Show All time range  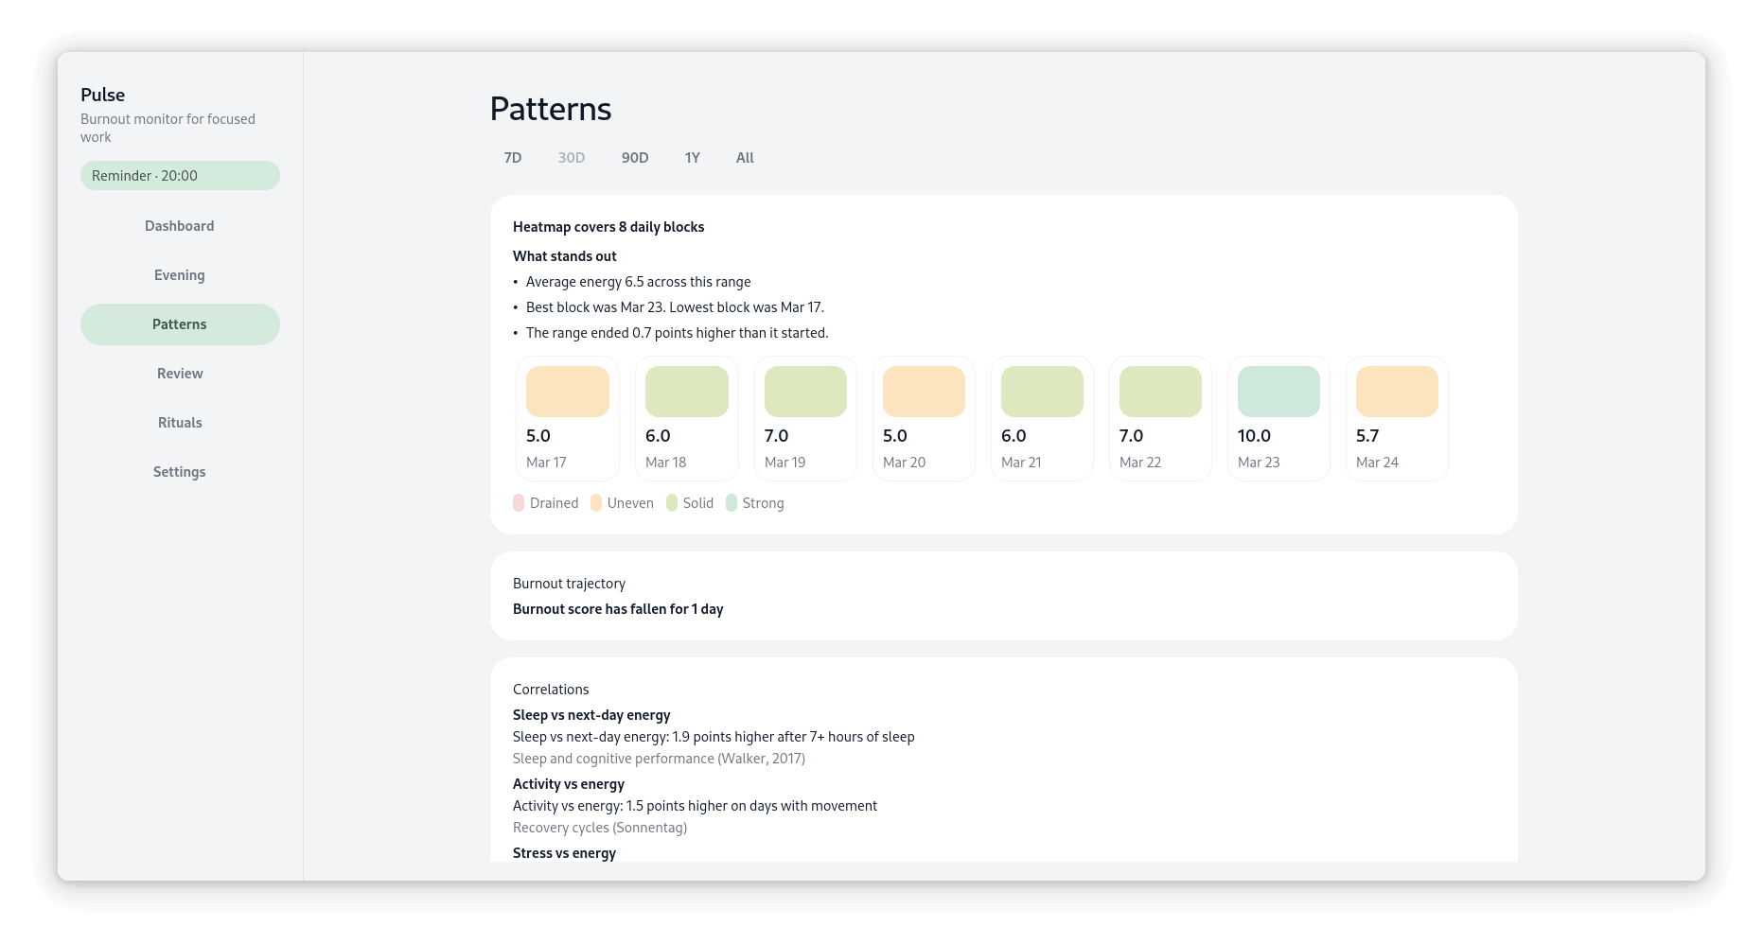coord(745,158)
